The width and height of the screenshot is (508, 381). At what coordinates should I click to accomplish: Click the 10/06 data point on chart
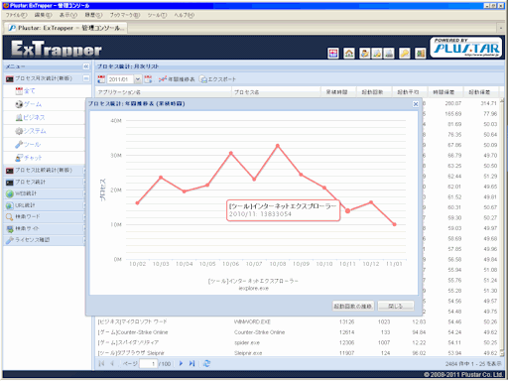pyautogui.click(x=231, y=153)
